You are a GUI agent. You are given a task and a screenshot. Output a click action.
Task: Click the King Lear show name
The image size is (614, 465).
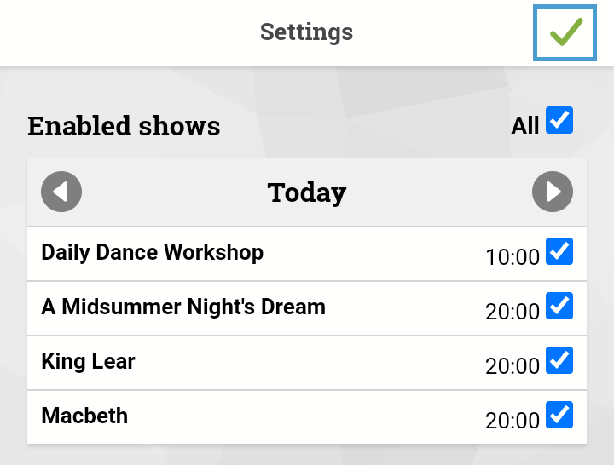point(88,361)
